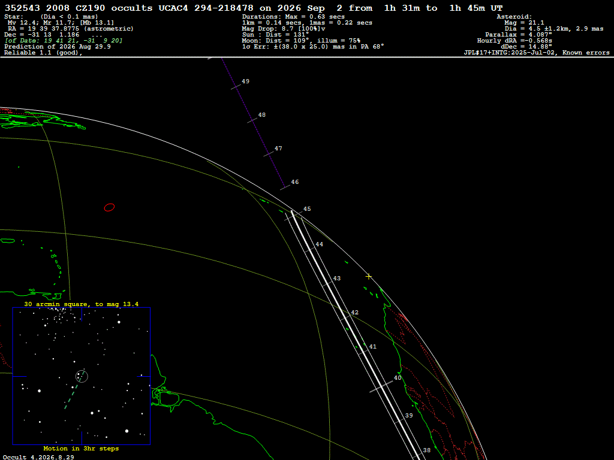
Task: Select time marker 45 on path
Action: point(307,209)
